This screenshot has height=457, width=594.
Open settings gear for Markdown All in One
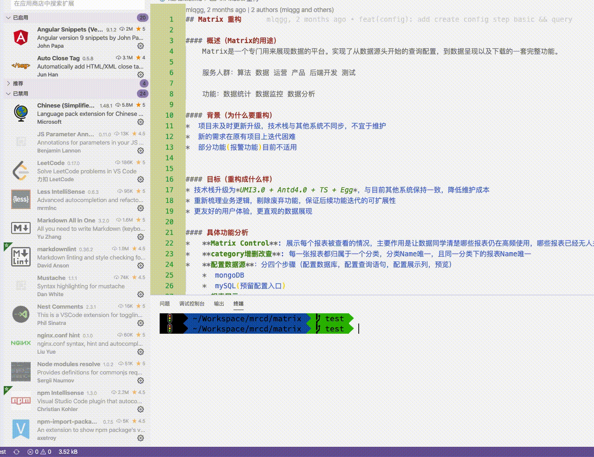click(141, 237)
